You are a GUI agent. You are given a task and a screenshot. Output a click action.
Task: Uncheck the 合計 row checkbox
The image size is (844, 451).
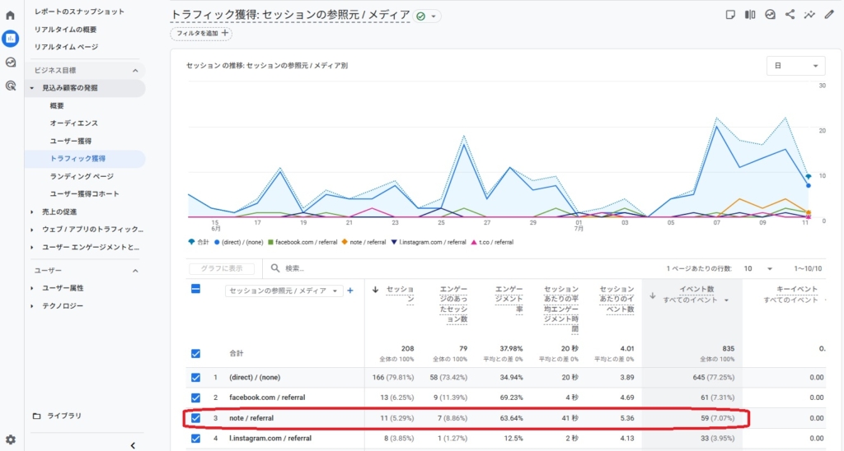(x=196, y=353)
